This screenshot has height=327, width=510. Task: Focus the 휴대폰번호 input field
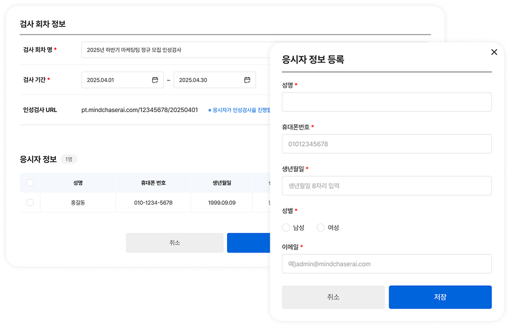point(386,144)
